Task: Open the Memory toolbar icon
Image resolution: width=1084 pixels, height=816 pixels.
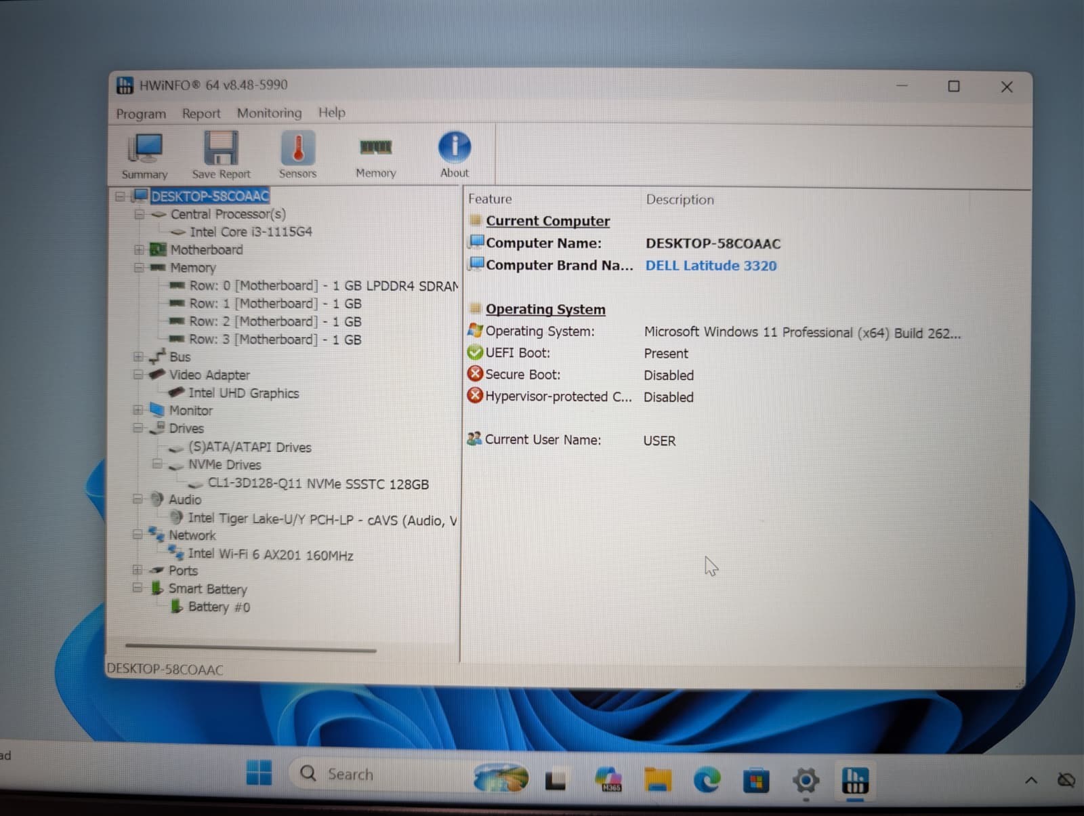Action: coord(375,157)
